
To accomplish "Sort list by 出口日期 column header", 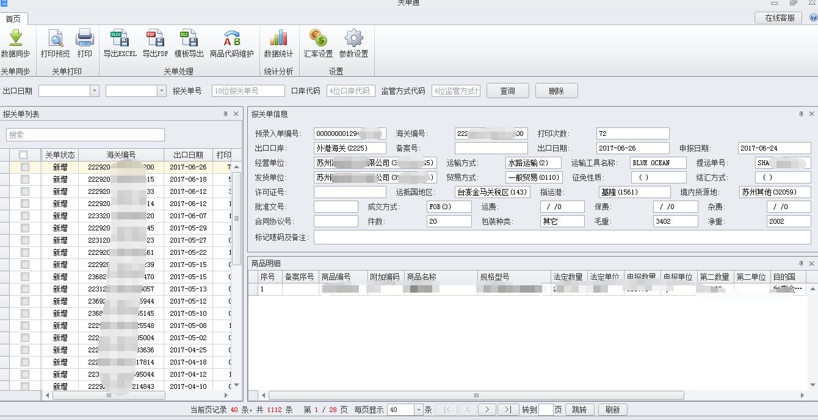I will click(x=188, y=155).
